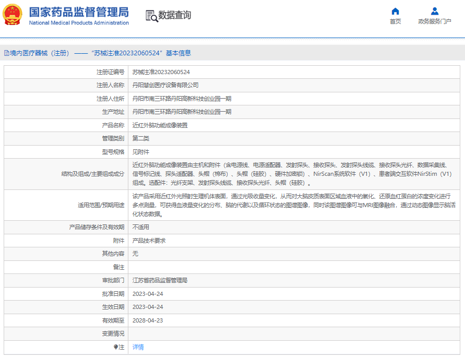Click the 首页 text link
465x358 pixels.
pyautogui.click(x=395, y=21)
